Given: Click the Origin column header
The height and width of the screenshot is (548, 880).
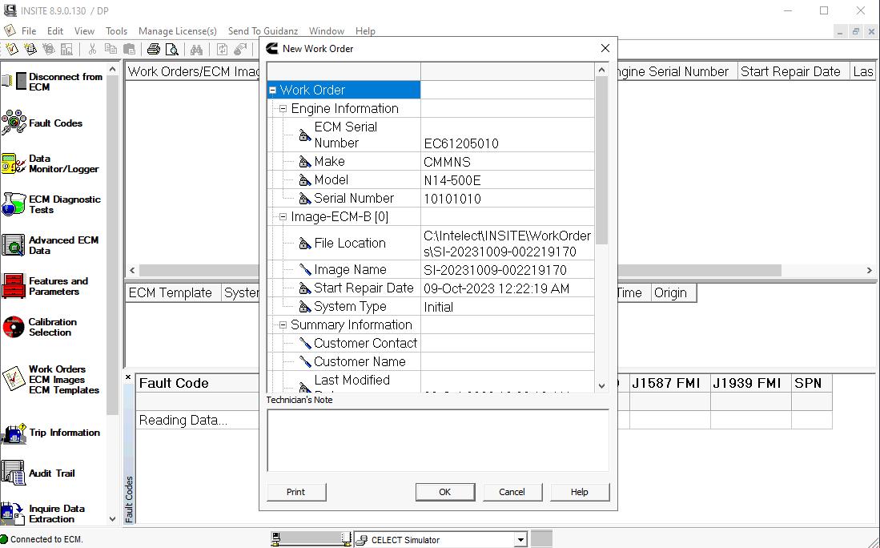Looking at the screenshot, I should pyautogui.click(x=673, y=292).
